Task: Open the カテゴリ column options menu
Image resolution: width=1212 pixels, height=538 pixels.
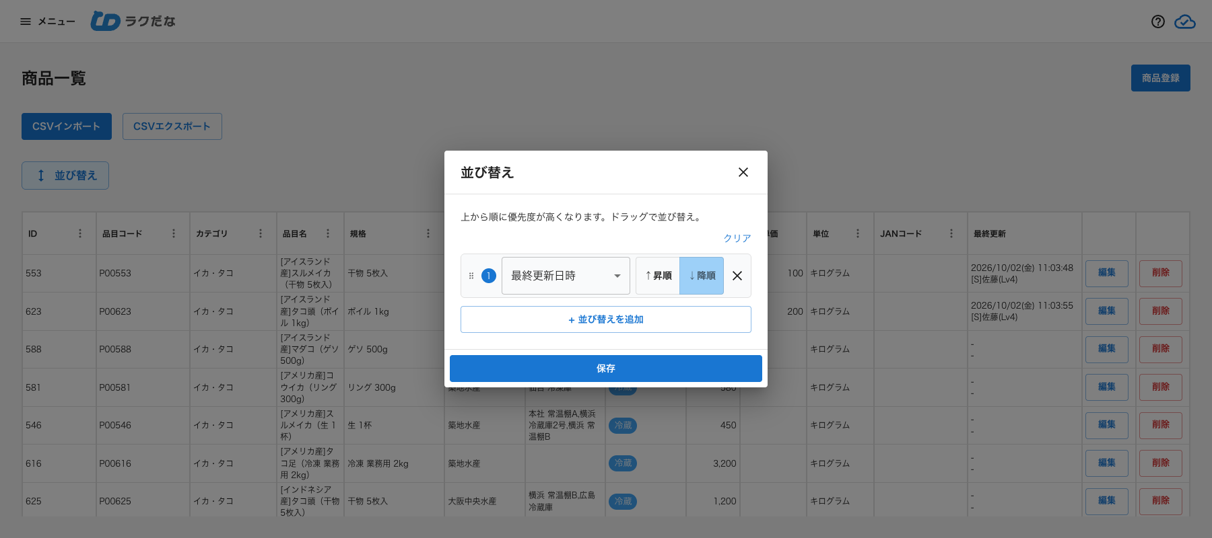Action: pos(261,233)
